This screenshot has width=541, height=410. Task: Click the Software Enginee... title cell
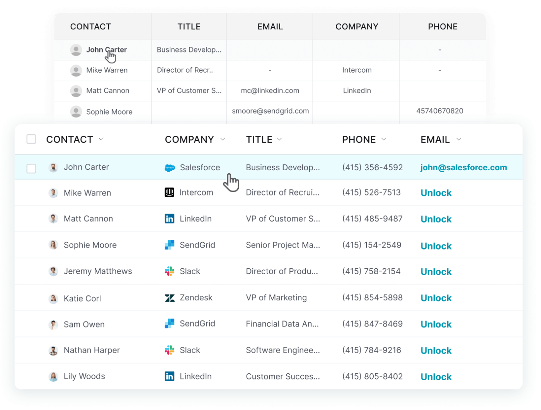coord(283,350)
